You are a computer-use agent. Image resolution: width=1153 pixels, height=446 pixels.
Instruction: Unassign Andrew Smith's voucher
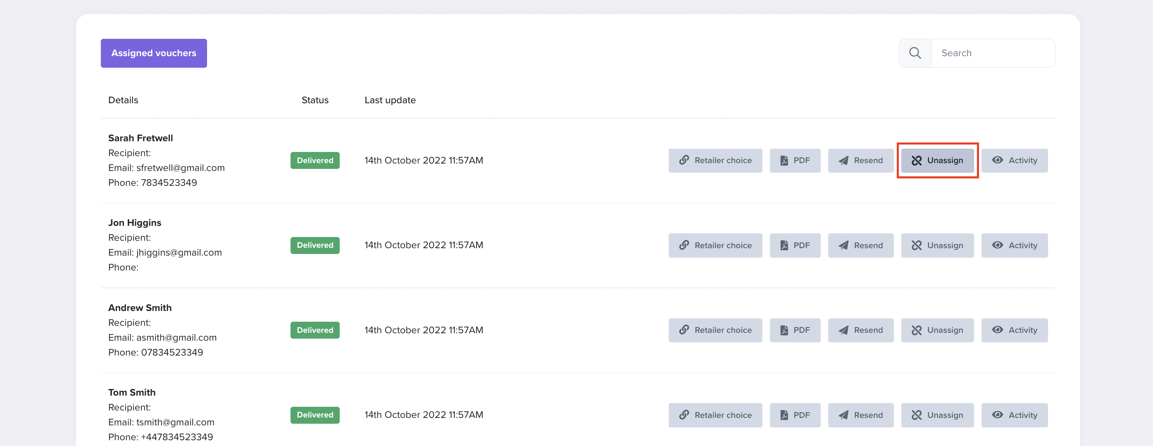coord(937,330)
